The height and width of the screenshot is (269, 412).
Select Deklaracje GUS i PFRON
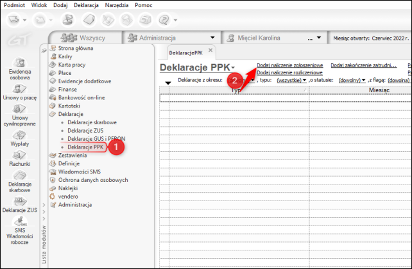[x=96, y=139]
